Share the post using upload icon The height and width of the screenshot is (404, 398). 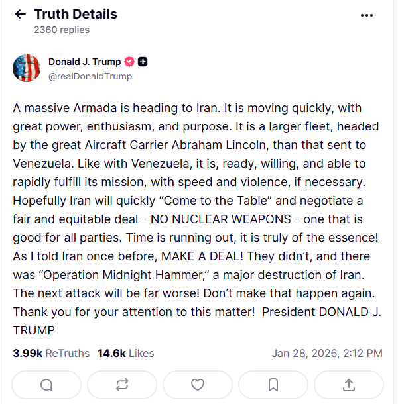tap(349, 384)
